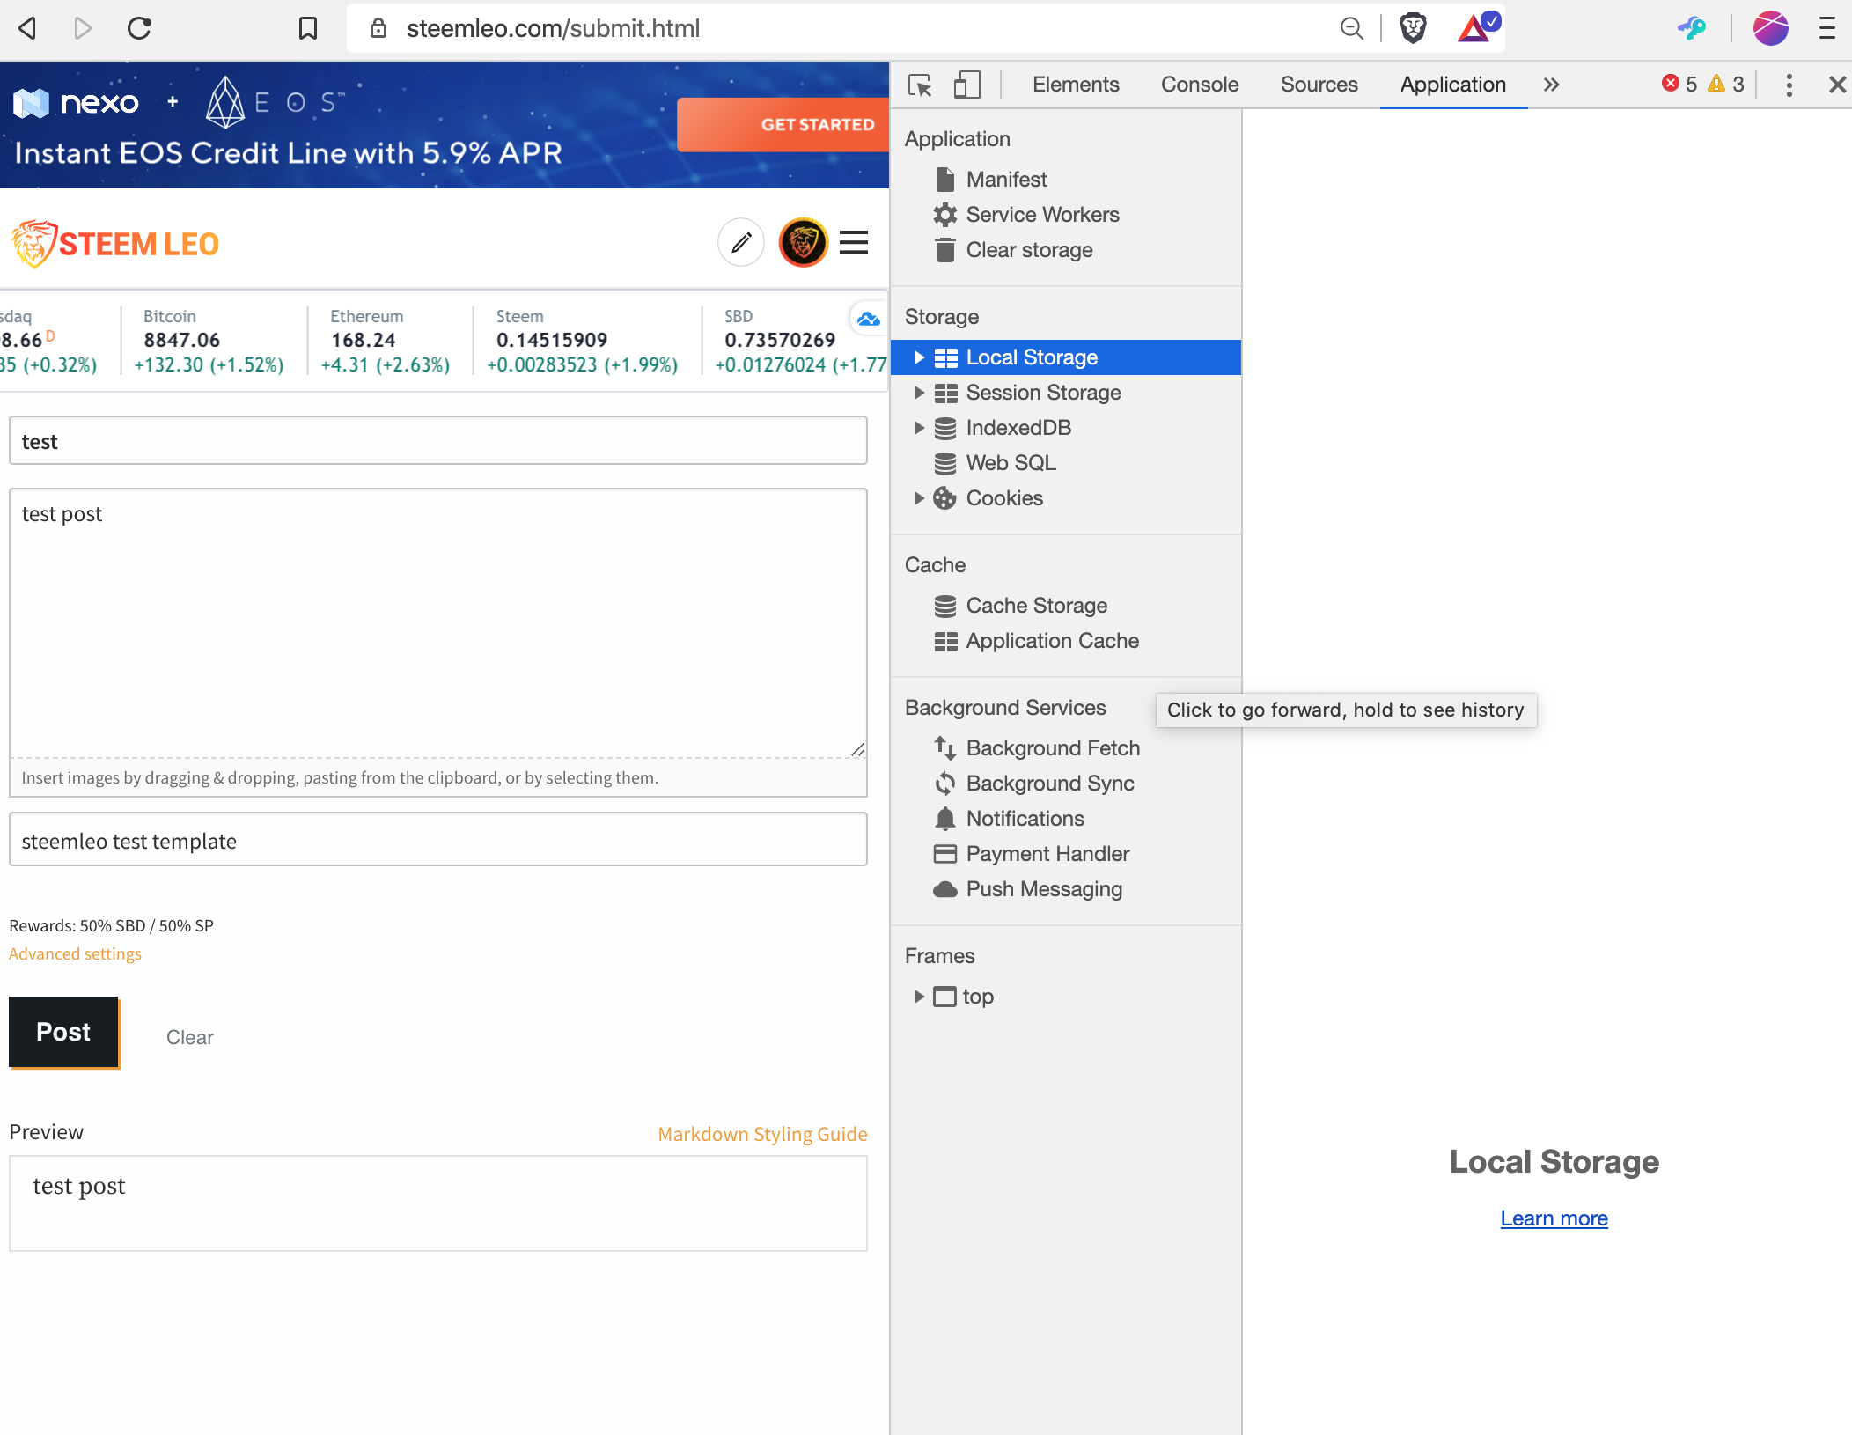Screen dimensions: 1852x1435
Task: Open the Steem Leo hamburger menu
Action: (853, 242)
